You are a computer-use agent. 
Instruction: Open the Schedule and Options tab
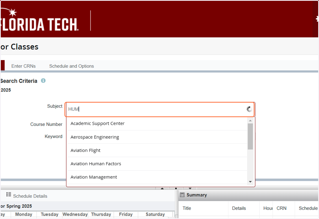[x=72, y=66]
